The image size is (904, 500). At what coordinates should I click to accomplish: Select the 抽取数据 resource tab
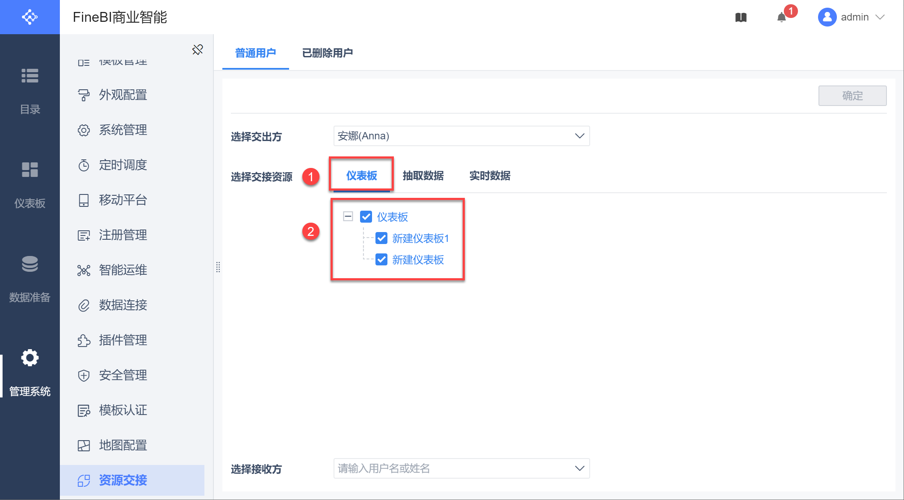point(423,176)
